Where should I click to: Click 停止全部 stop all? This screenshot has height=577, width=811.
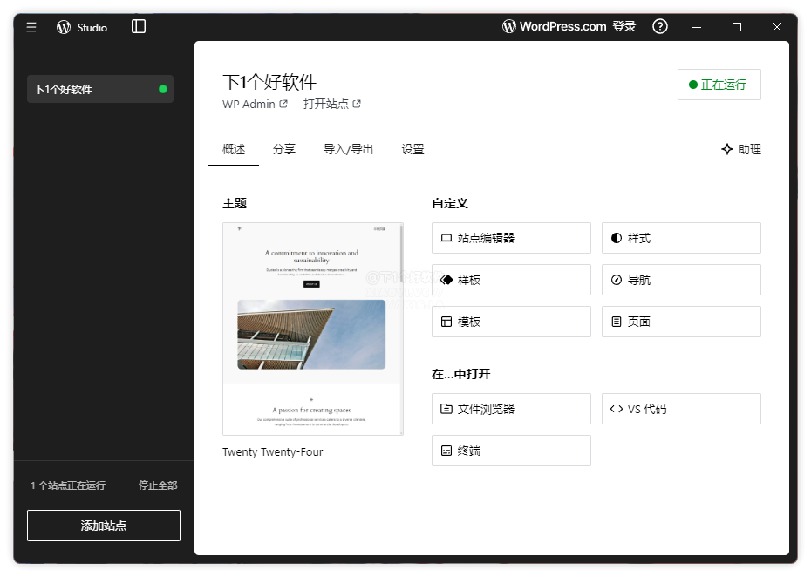click(x=158, y=485)
